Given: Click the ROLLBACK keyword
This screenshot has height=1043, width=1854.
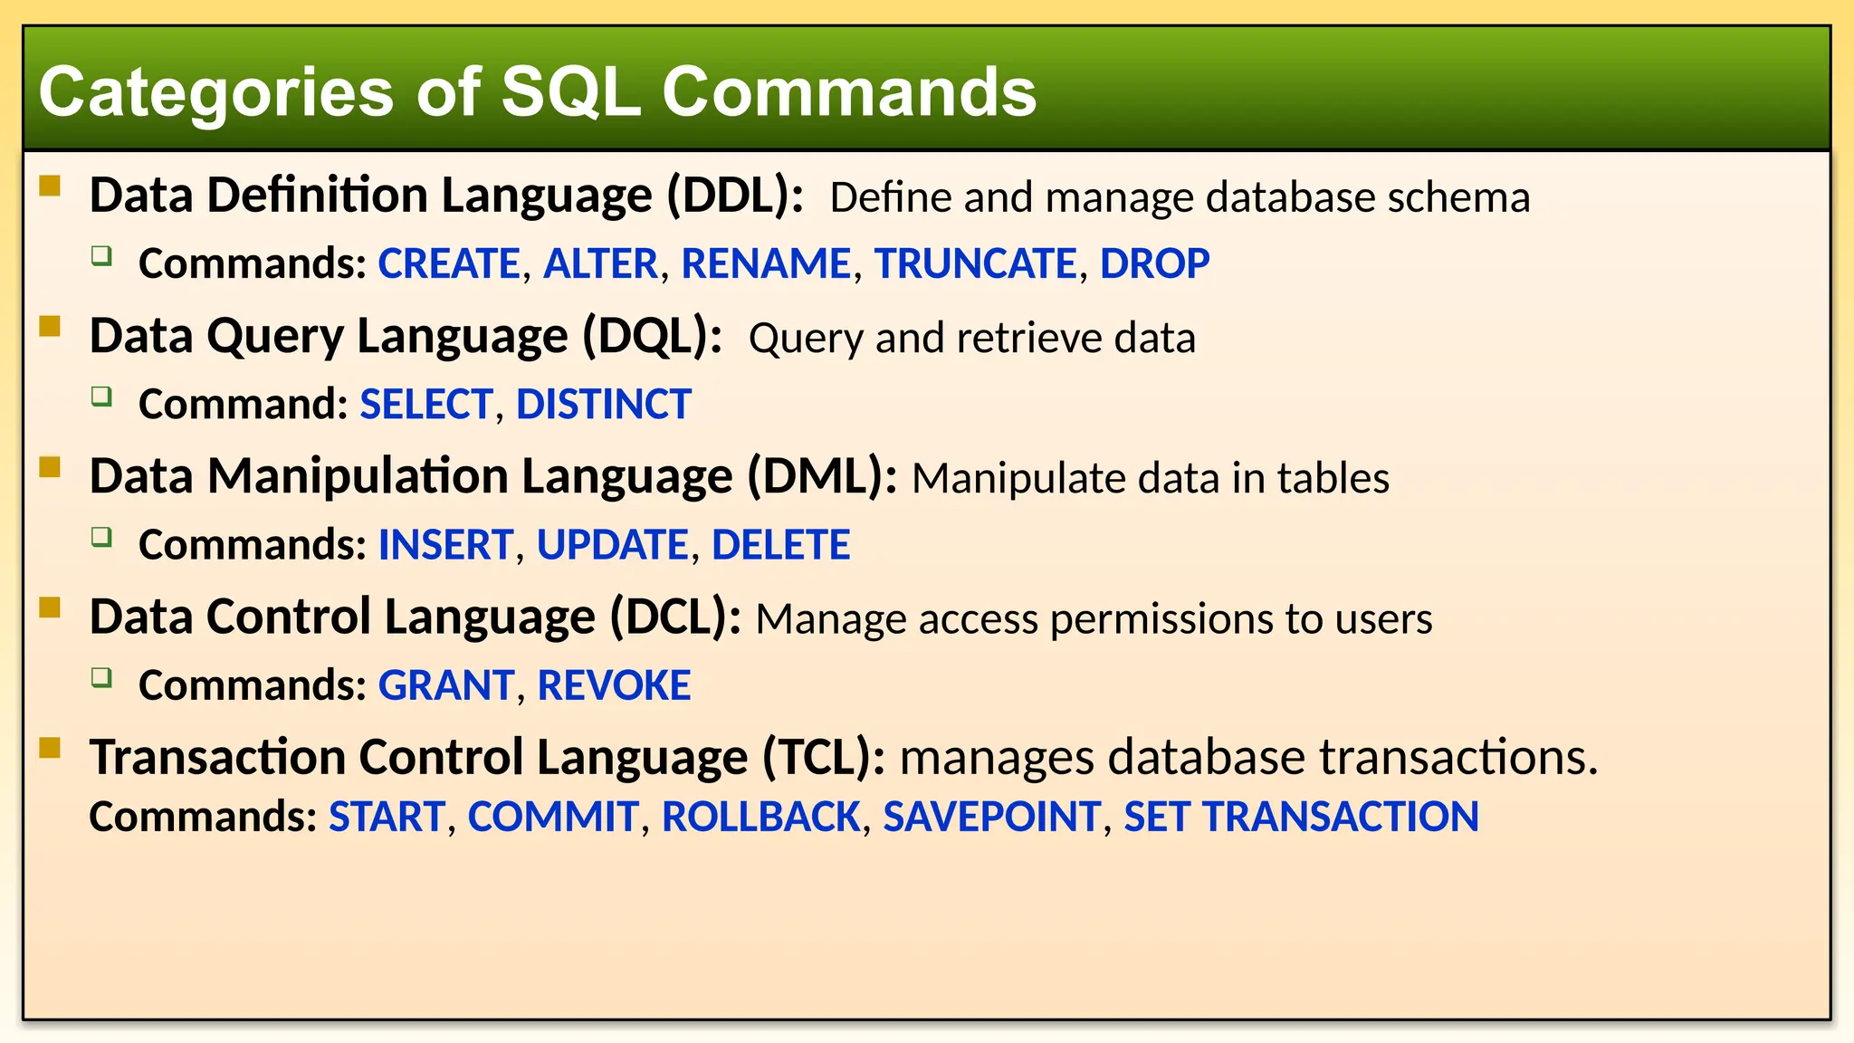Looking at the screenshot, I should pyautogui.click(x=760, y=816).
